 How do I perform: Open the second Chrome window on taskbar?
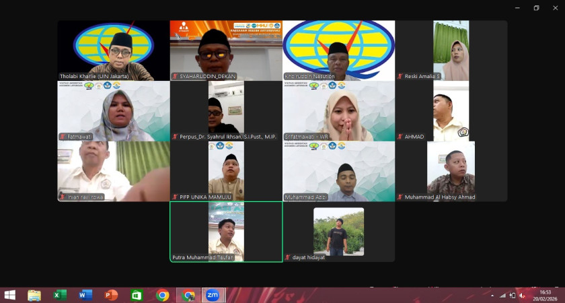(x=189, y=296)
